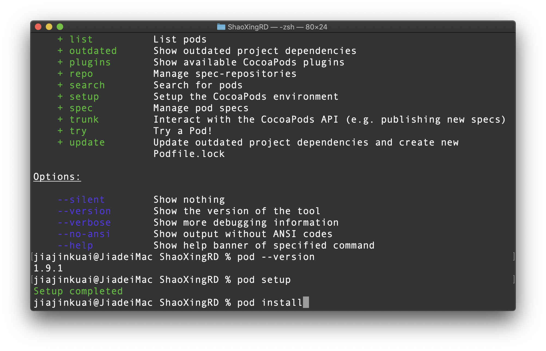The height and width of the screenshot is (351, 546).
Task: Click the green 'try' command
Action: point(78,131)
